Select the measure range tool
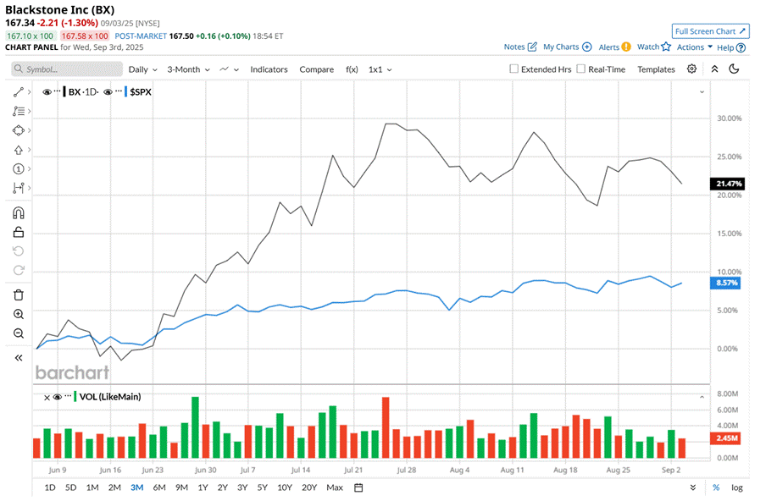 pyautogui.click(x=18, y=188)
